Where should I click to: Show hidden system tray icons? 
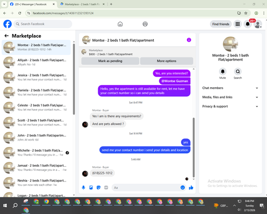coord(234,205)
